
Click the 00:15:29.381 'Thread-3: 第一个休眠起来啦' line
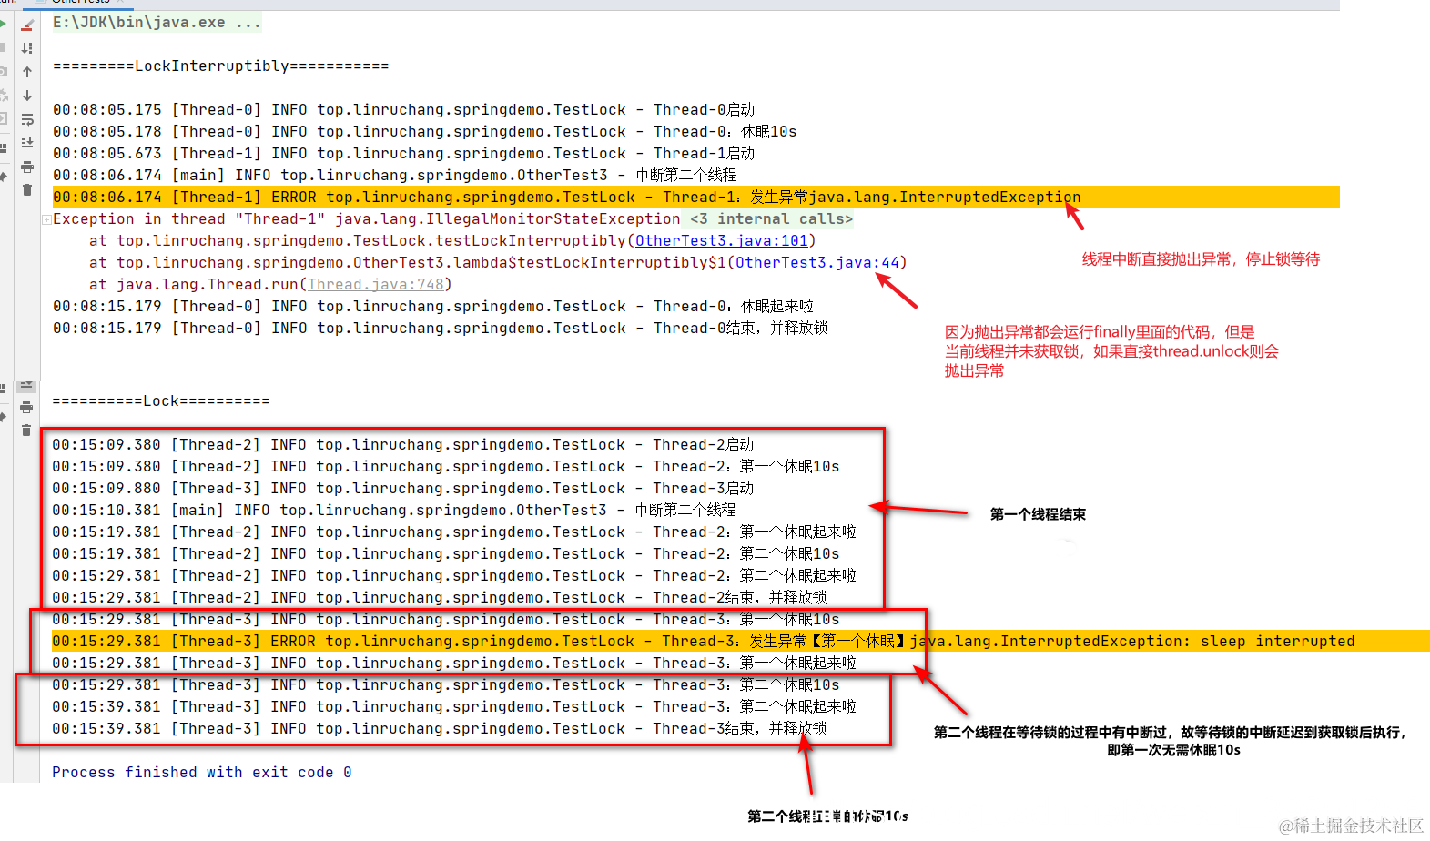(x=454, y=664)
